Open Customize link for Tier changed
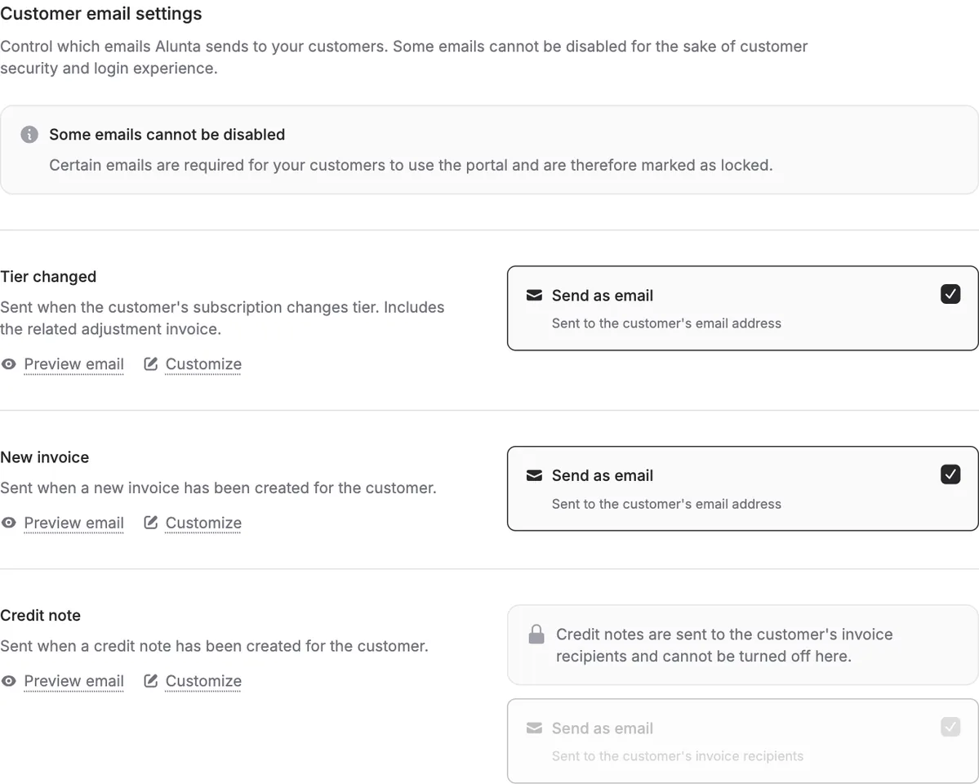This screenshot has width=979, height=784. 203,364
